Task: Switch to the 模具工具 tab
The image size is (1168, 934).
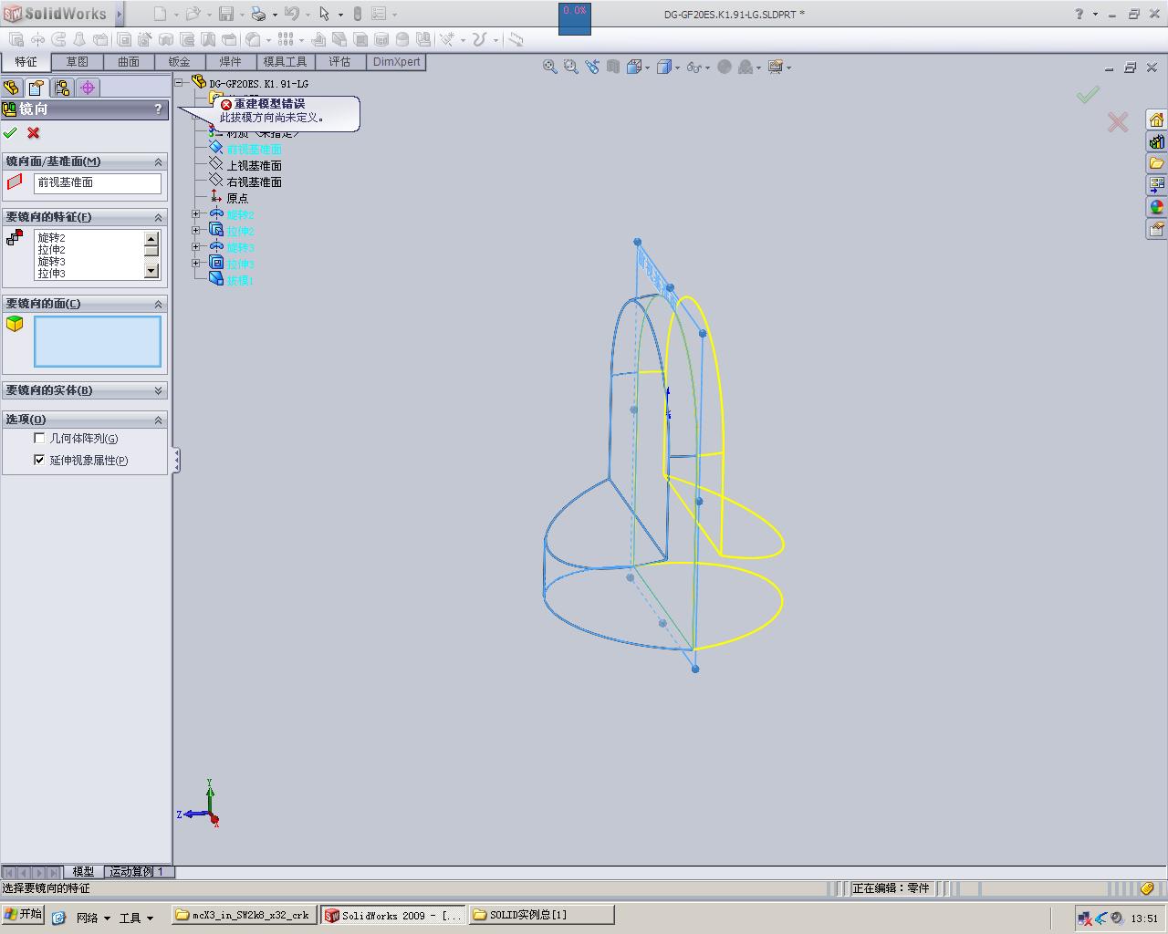Action: pos(285,62)
